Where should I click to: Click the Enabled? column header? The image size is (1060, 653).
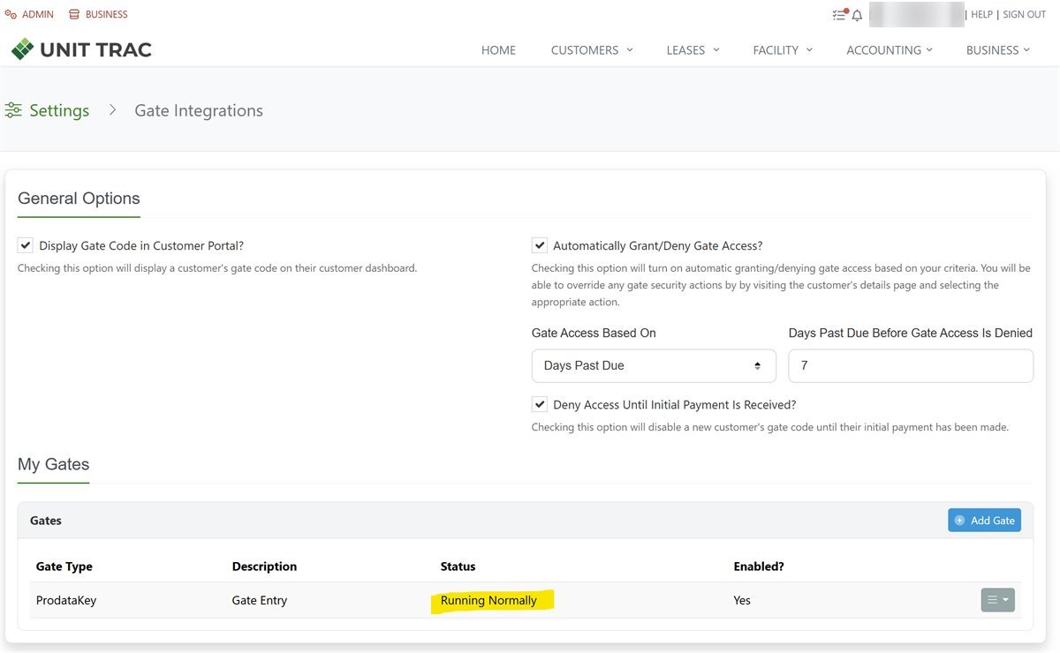(x=759, y=567)
